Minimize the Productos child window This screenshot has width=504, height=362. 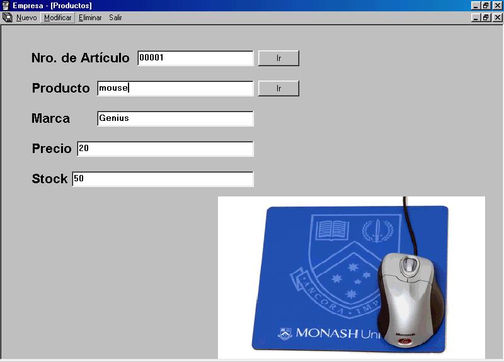[x=476, y=18]
